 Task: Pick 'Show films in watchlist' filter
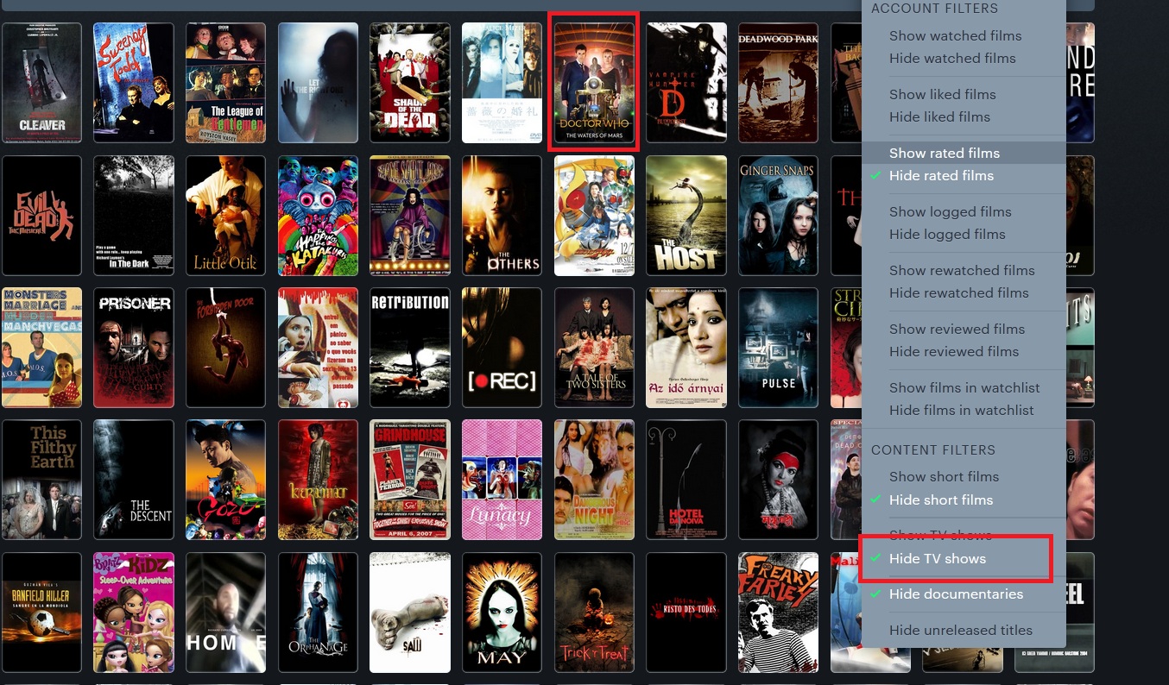964,387
